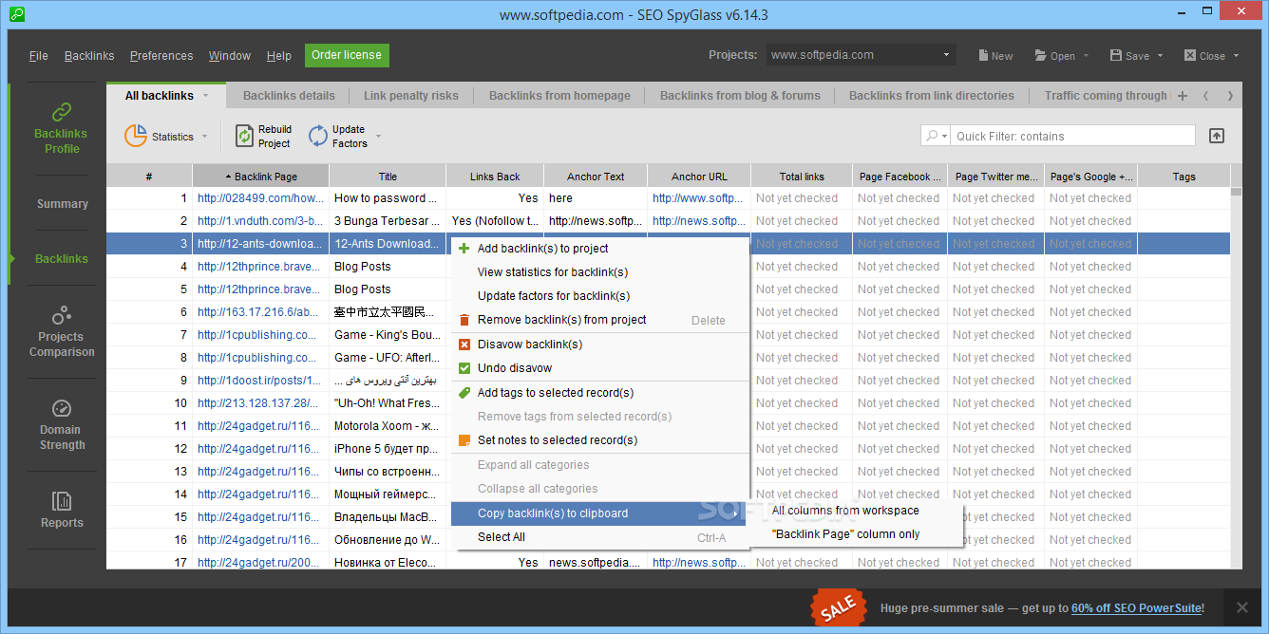
Task: Click the New project icon
Action: 984,56
